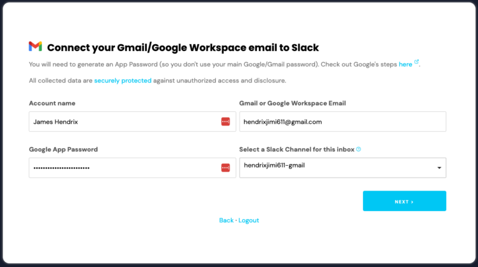Expand the Slack channel dropdown arrow
478x267 pixels.
coord(439,168)
